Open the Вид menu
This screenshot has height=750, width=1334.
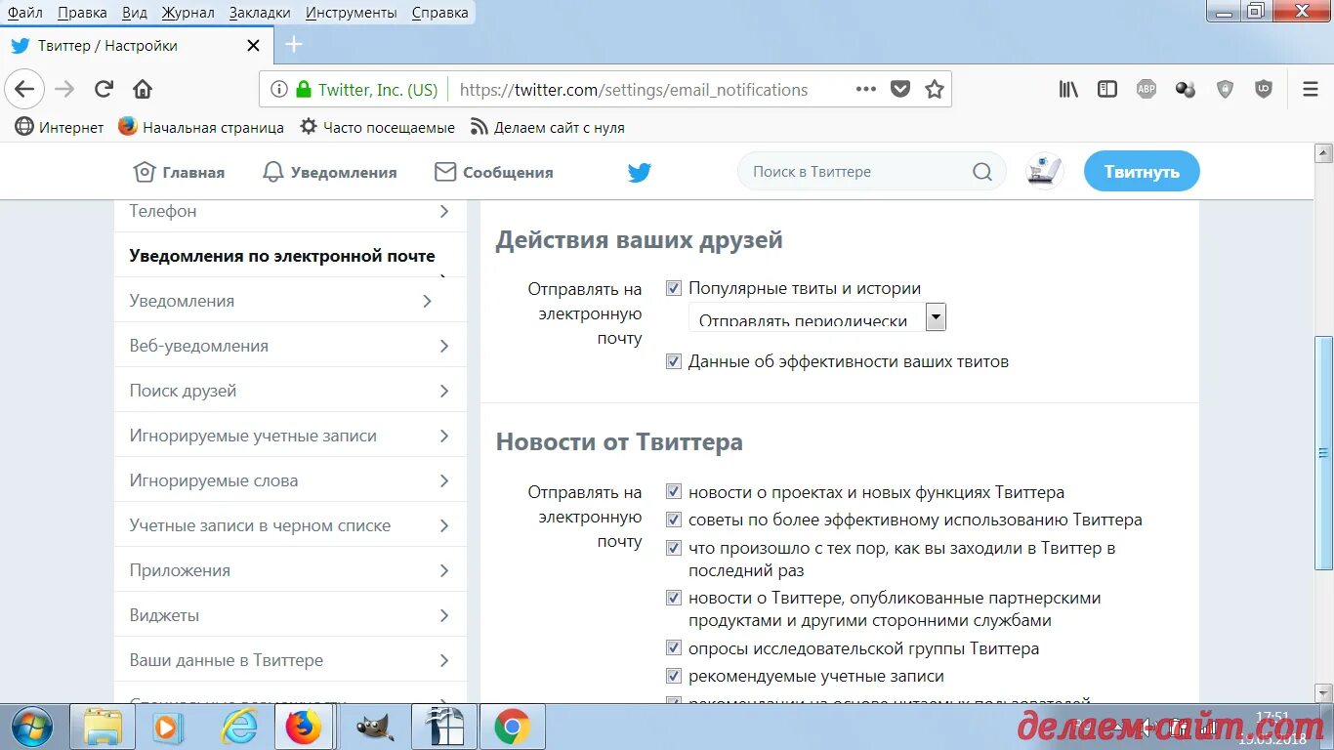pos(135,13)
